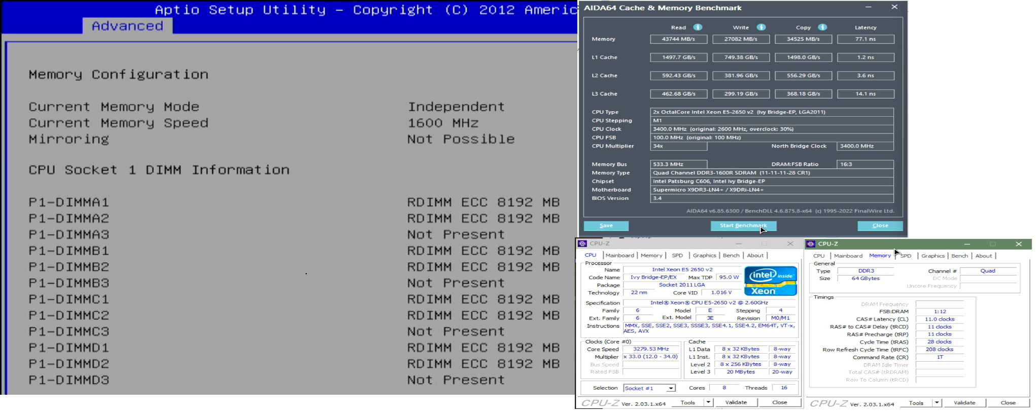
Task: Click the Memory Bus value 533.3 MHz
Action: click(x=678, y=164)
